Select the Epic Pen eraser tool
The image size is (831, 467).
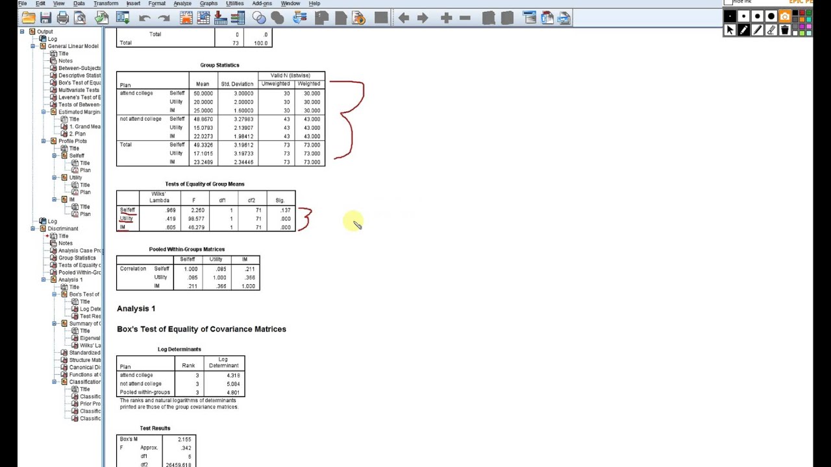pyautogui.click(x=771, y=30)
